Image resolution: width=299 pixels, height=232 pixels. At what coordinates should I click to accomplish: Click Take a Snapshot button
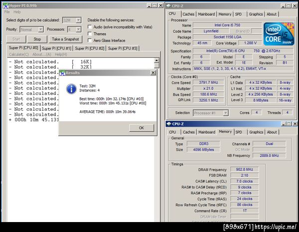[65, 39]
